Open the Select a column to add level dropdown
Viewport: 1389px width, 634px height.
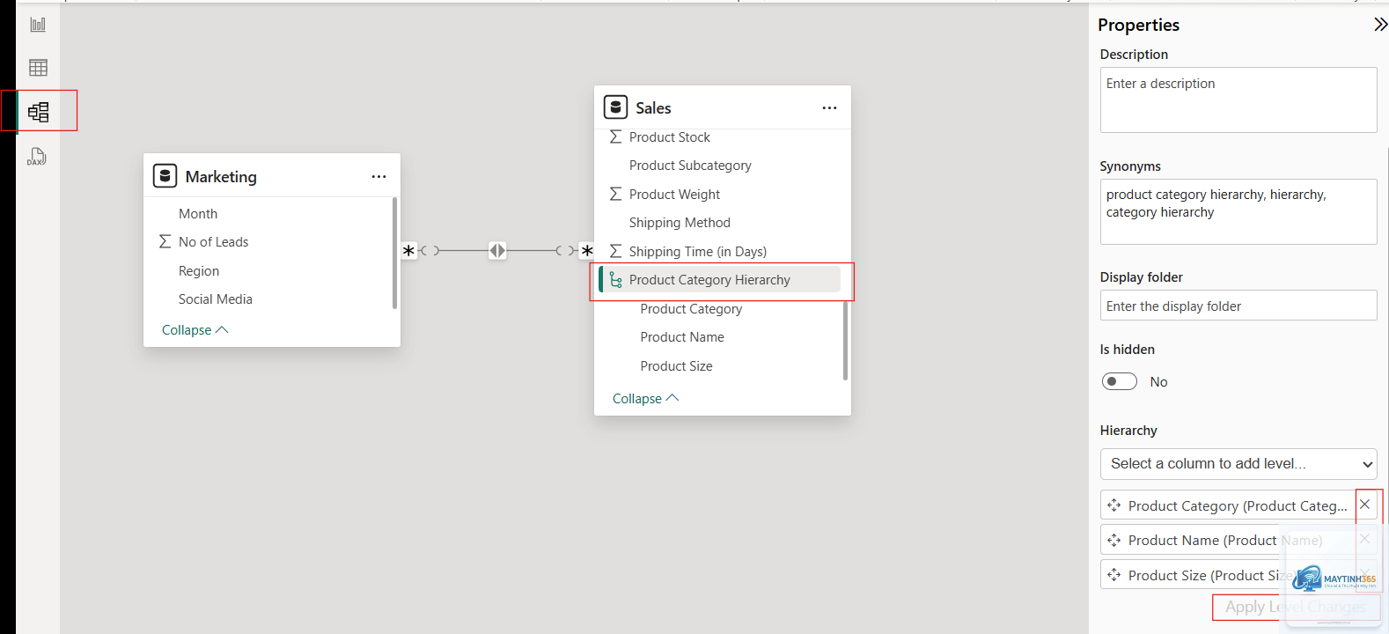(1238, 463)
